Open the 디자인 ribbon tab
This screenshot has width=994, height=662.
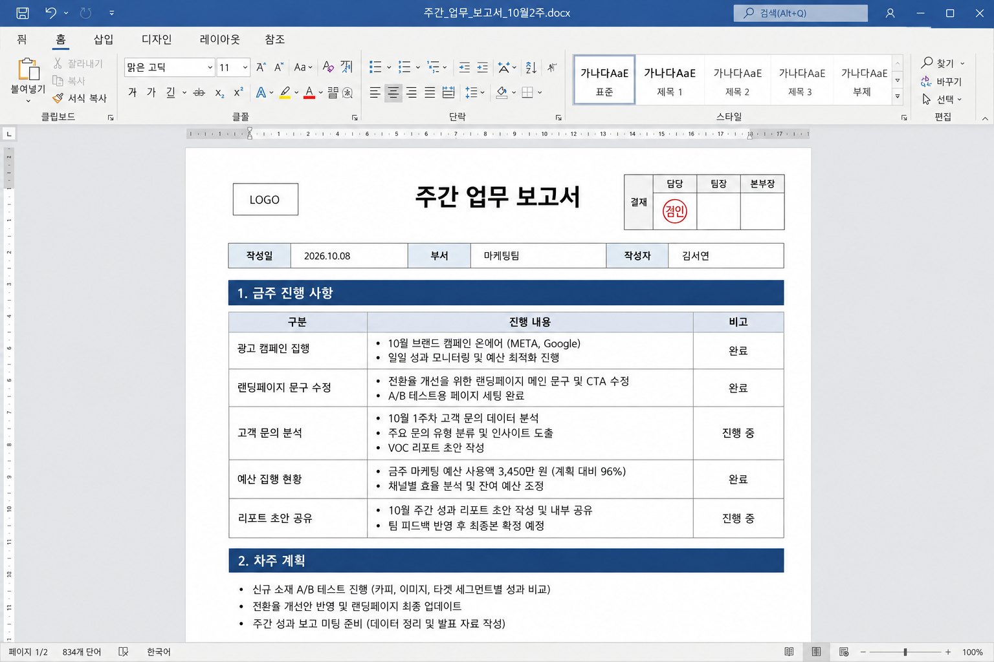click(157, 39)
